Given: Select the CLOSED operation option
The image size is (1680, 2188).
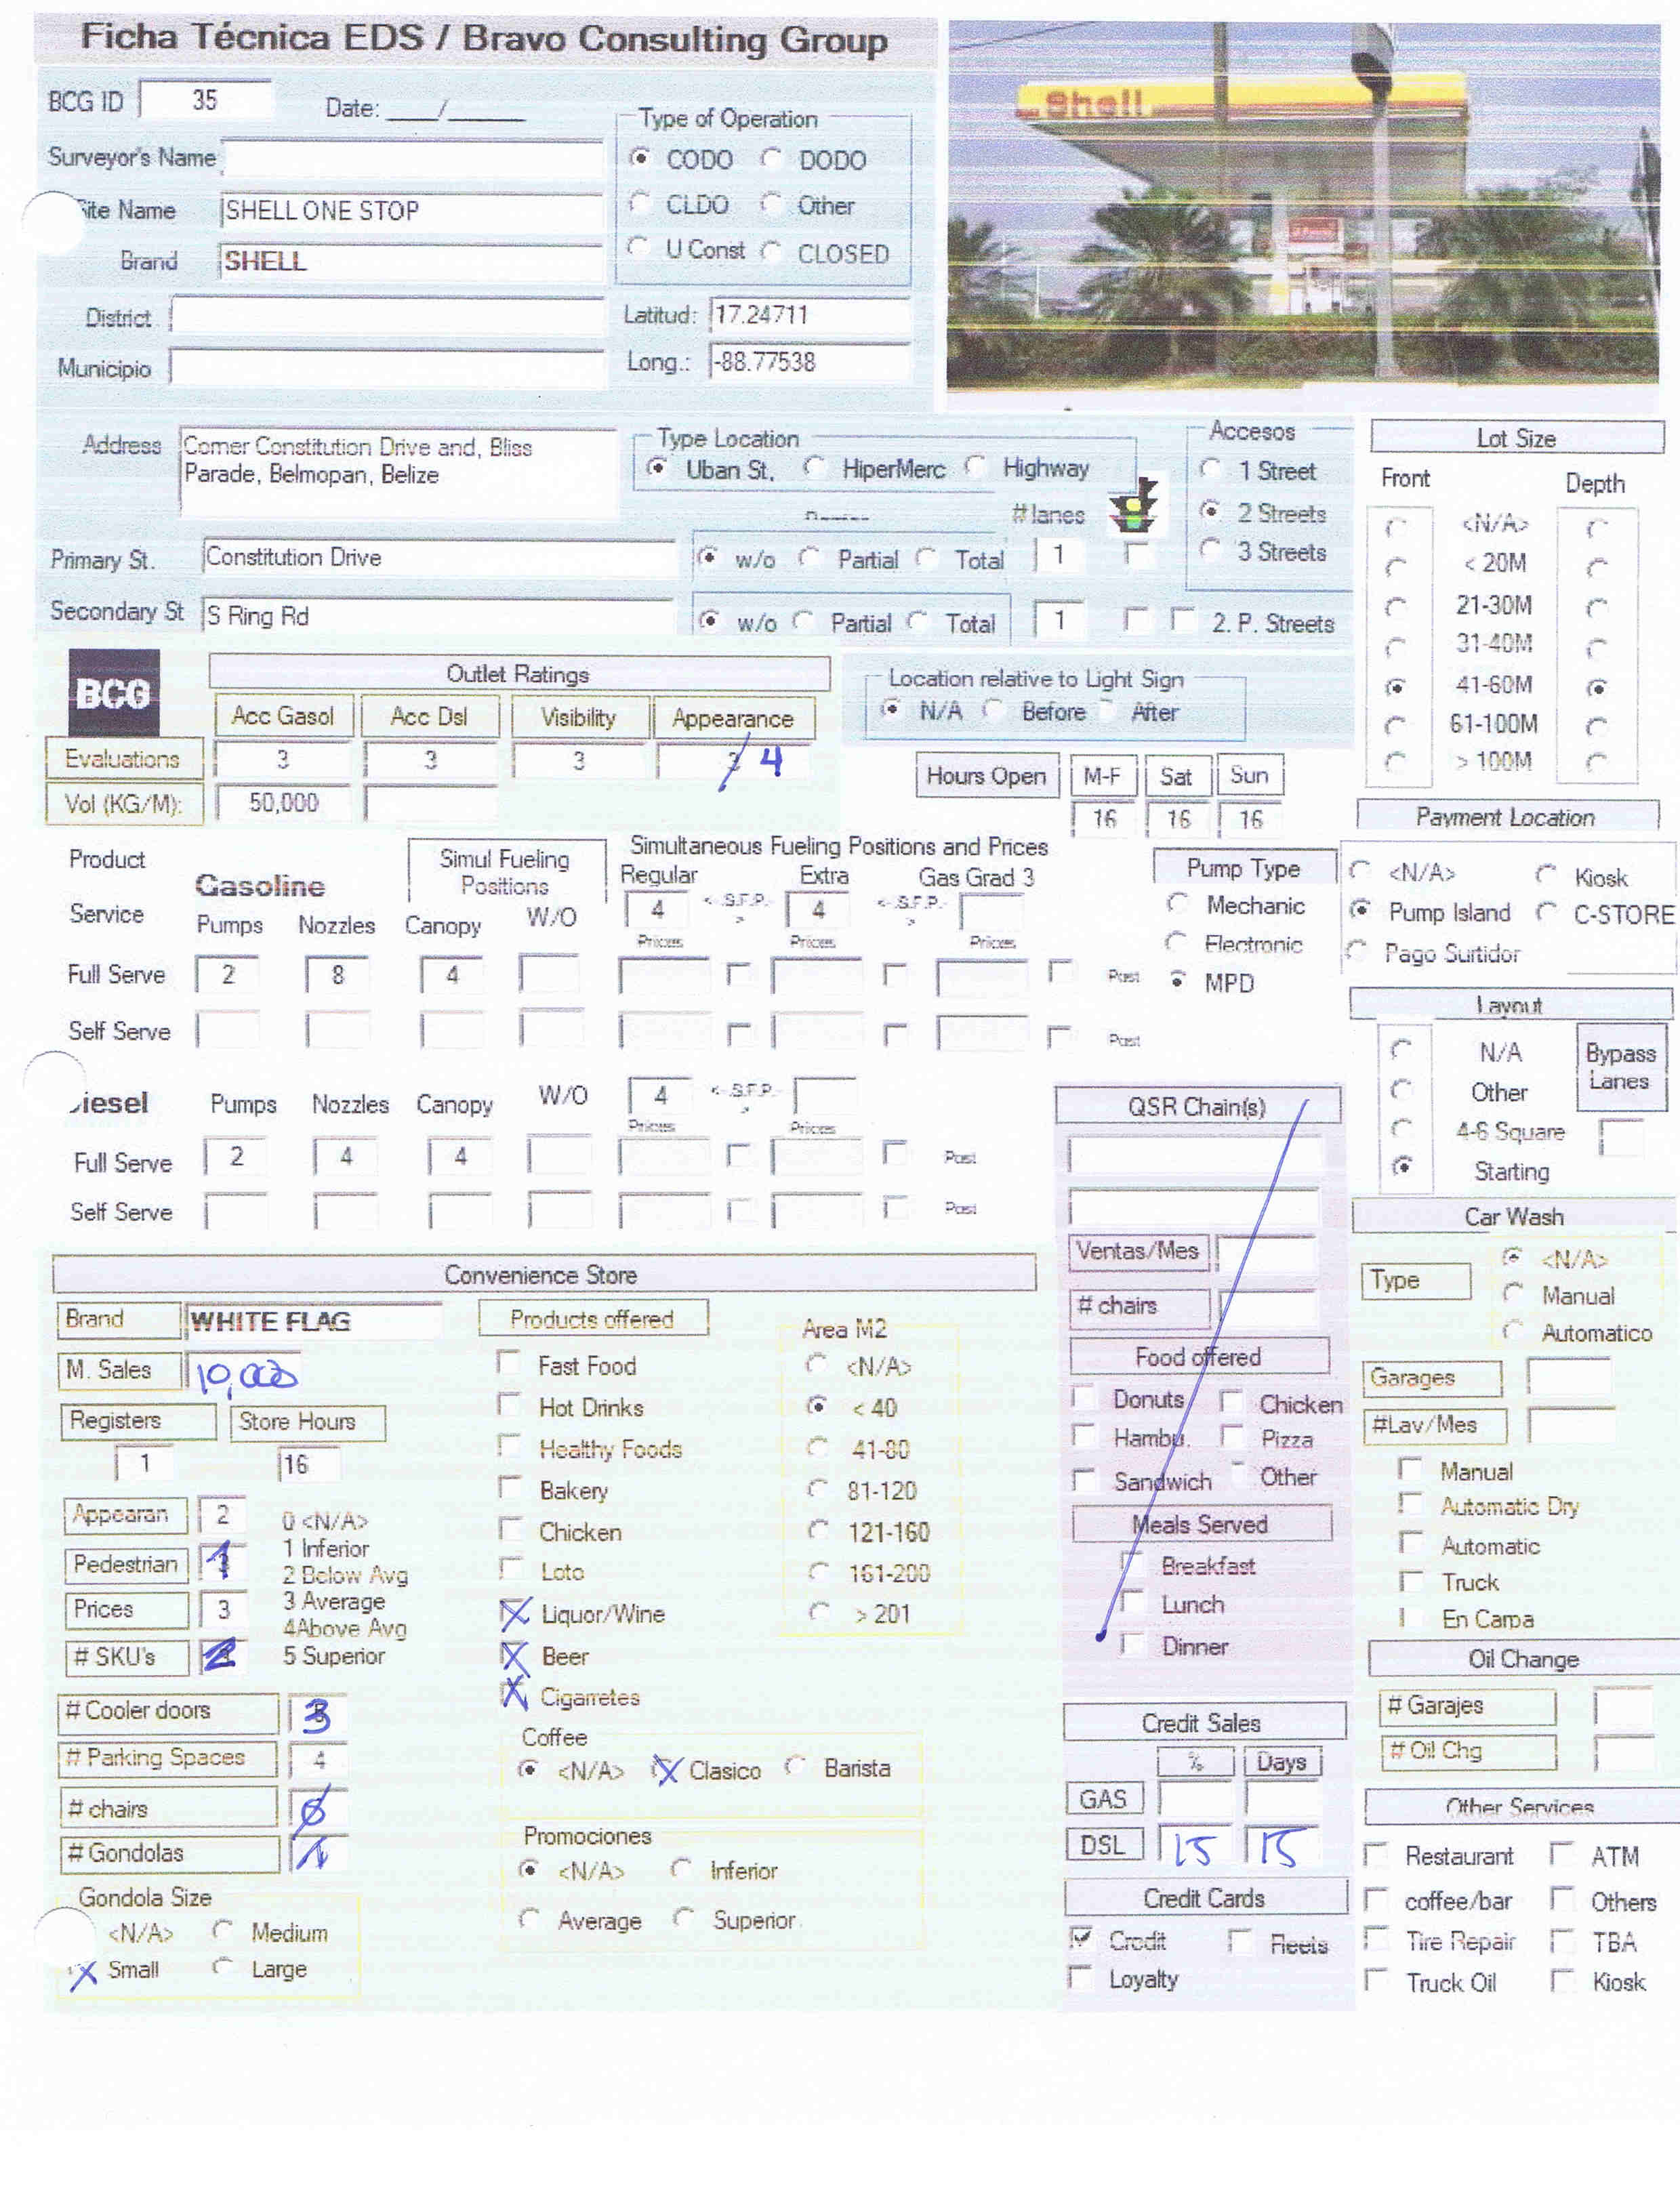Looking at the screenshot, I should (x=771, y=252).
